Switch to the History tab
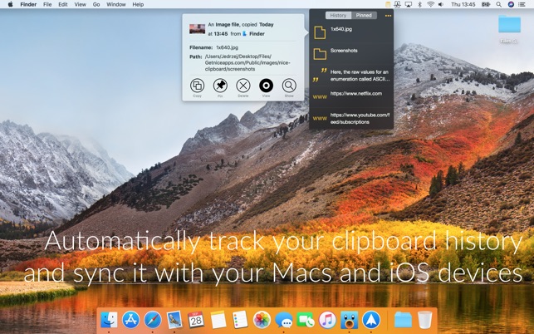 click(338, 15)
